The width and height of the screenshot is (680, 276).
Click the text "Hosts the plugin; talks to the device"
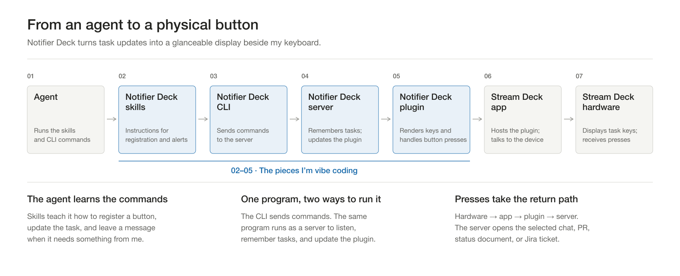point(517,135)
